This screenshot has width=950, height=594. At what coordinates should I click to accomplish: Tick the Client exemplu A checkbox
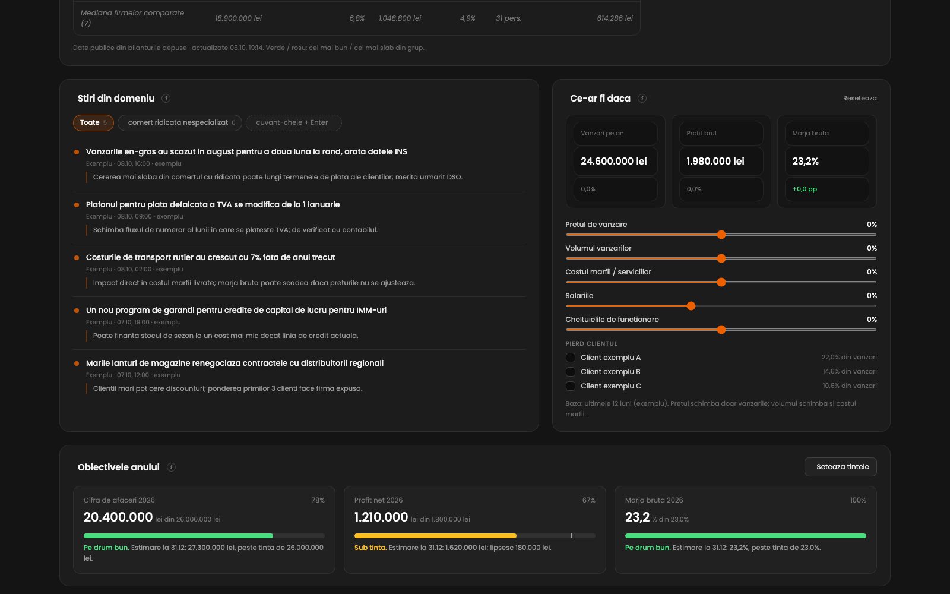coord(571,358)
